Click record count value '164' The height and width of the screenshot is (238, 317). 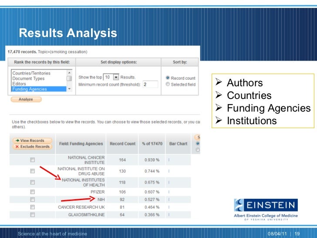coord(122,160)
